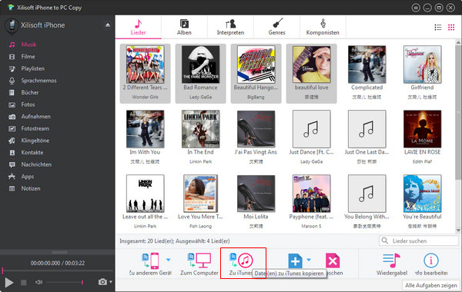The height and width of the screenshot is (292, 462).
Task: Click Zu iTunes copy button
Action: tap(242, 264)
